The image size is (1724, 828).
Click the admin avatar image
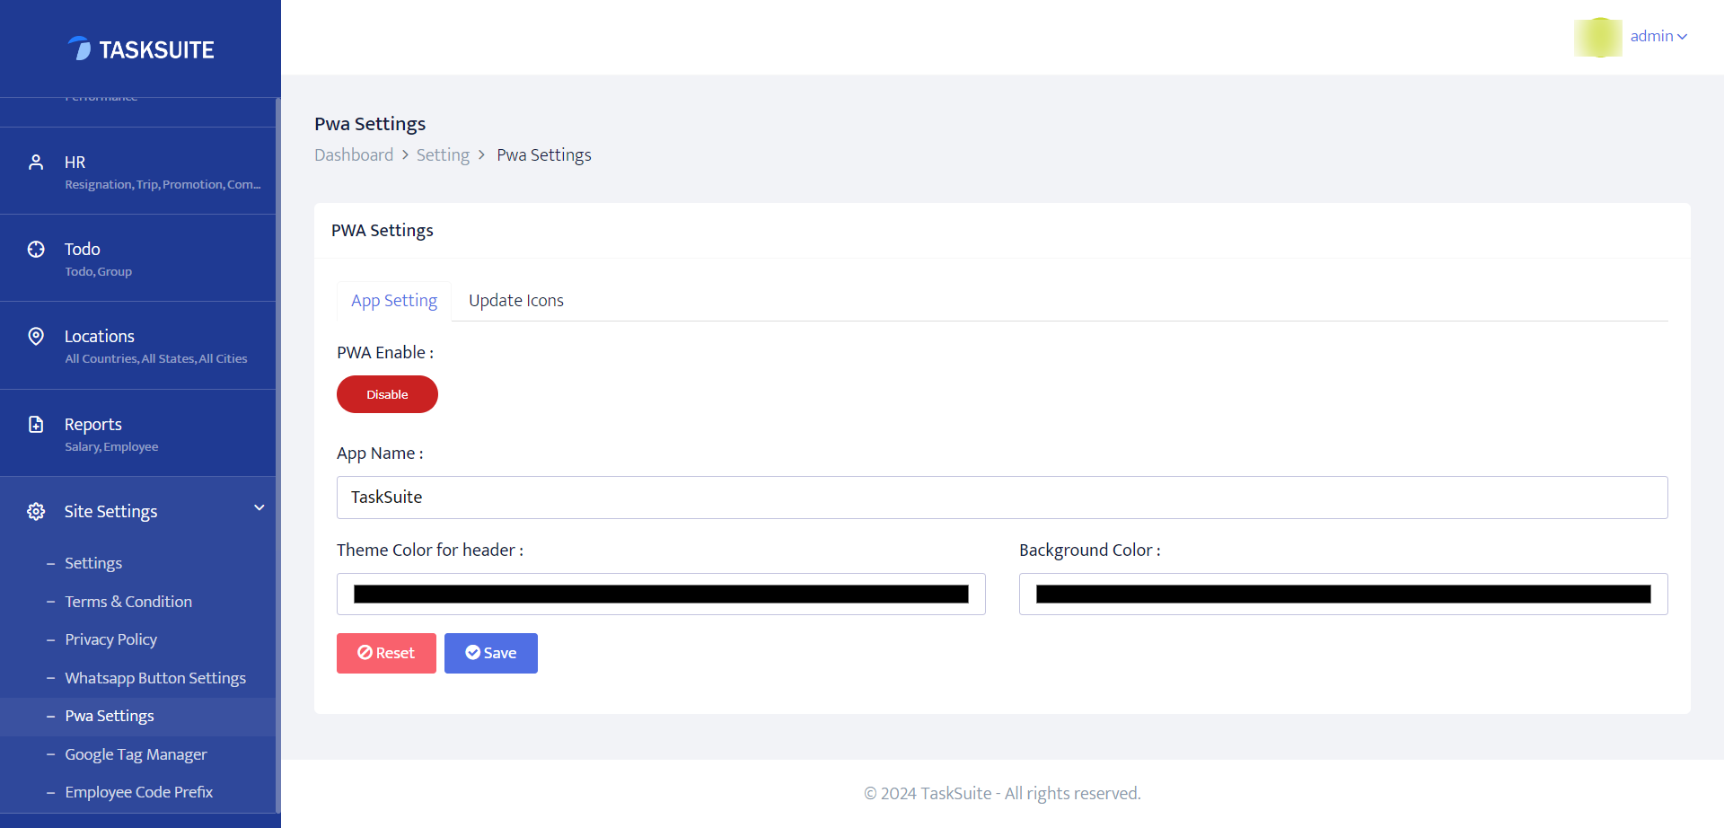1597,37
